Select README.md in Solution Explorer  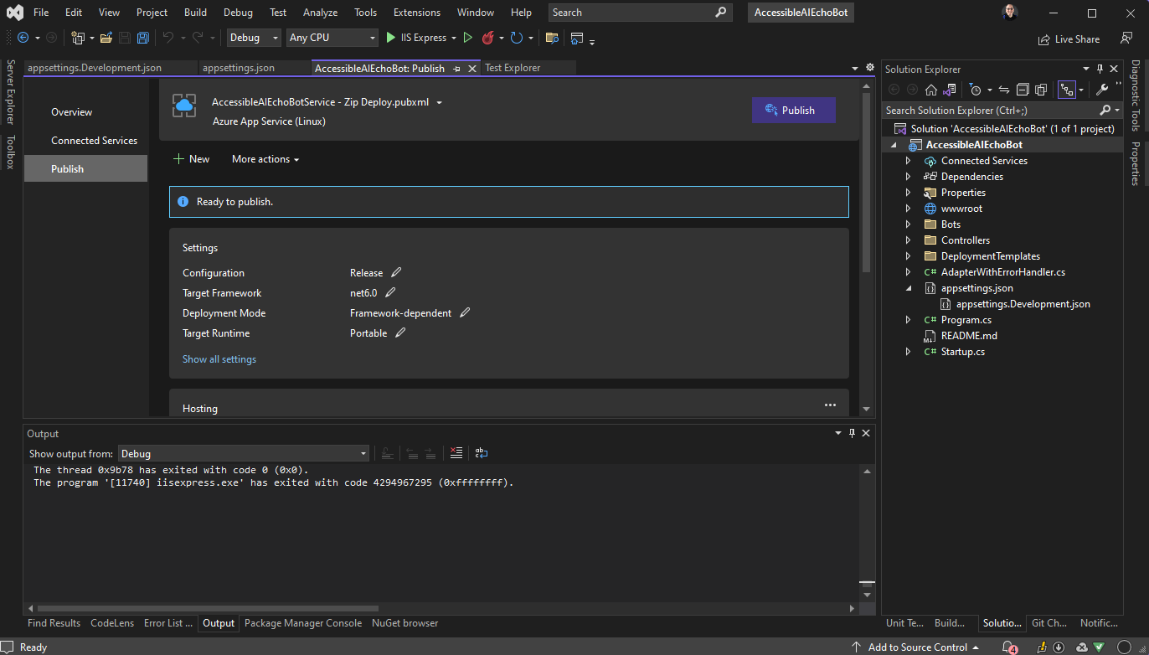[x=969, y=336]
